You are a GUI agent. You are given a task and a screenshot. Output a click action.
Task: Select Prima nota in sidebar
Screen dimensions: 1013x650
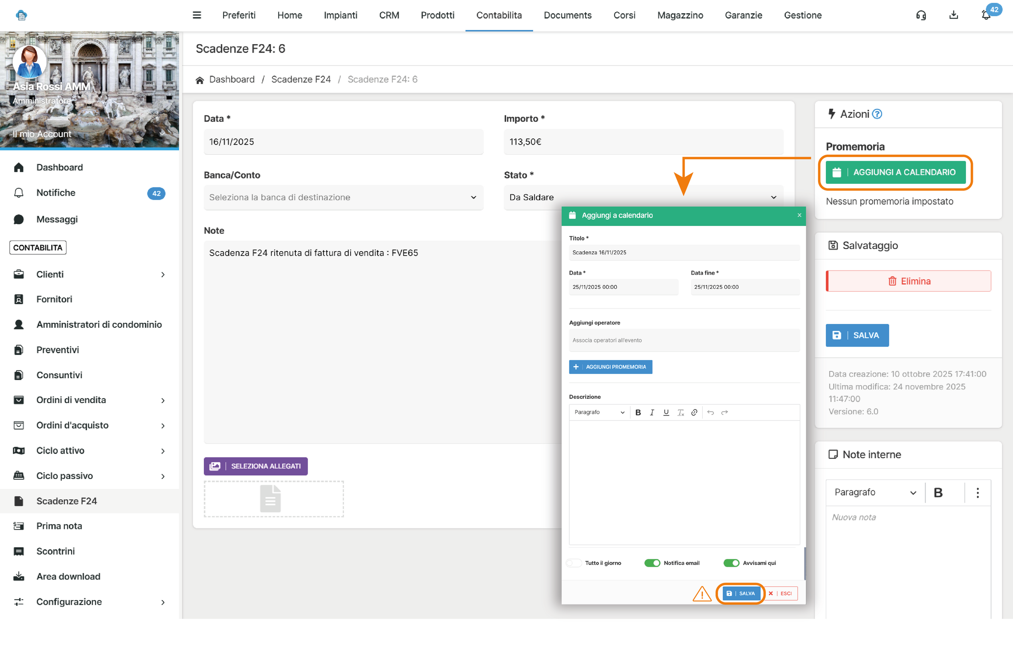point(59,526)
